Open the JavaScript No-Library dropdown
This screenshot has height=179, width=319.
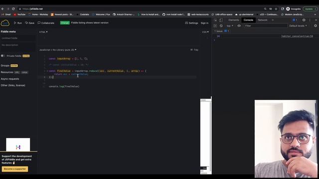pos(58,50)
